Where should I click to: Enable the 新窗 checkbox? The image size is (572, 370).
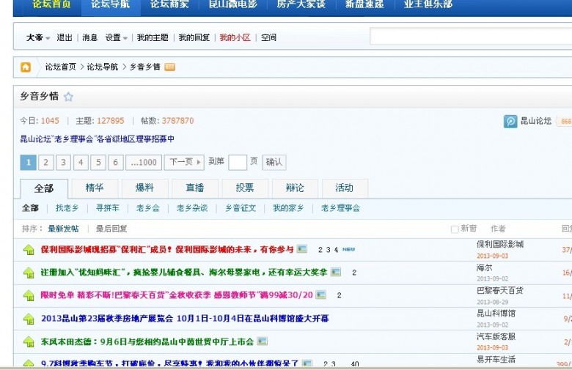[455, 229]
